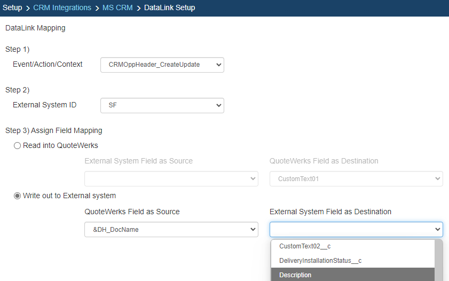449x281 pixels.
Task: Click the chevron arrow on SF dropdown
Action: click(x=218, y=105)
